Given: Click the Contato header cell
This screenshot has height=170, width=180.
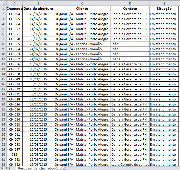Looking at the screenshot, I should [x=130, y=9].
